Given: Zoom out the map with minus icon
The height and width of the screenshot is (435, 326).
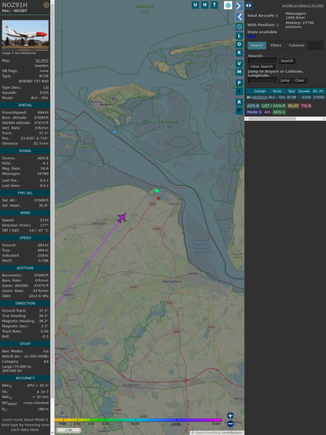Looking at the screenshot, I should [230, 424].
